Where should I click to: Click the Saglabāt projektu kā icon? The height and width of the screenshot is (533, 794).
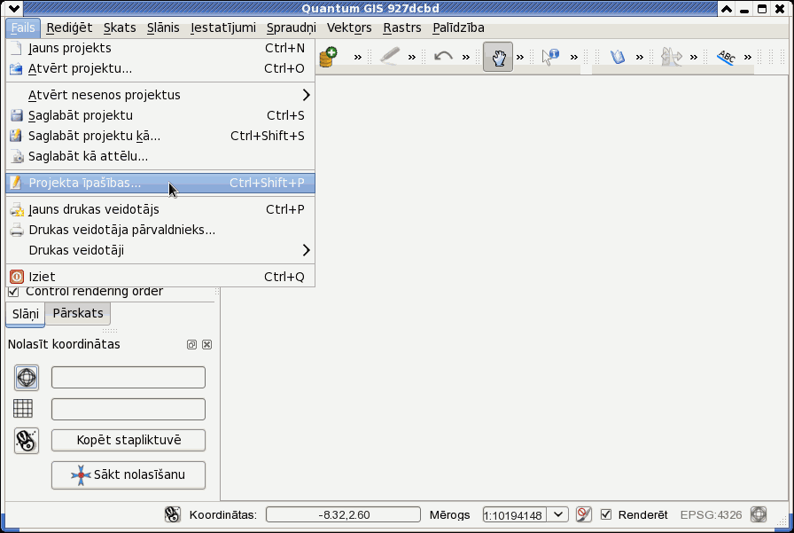click(x=16, y=136)
